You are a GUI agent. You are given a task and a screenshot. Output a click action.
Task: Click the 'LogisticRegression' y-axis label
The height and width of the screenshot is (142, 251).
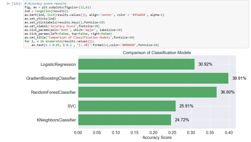click(x=58, y=64)
